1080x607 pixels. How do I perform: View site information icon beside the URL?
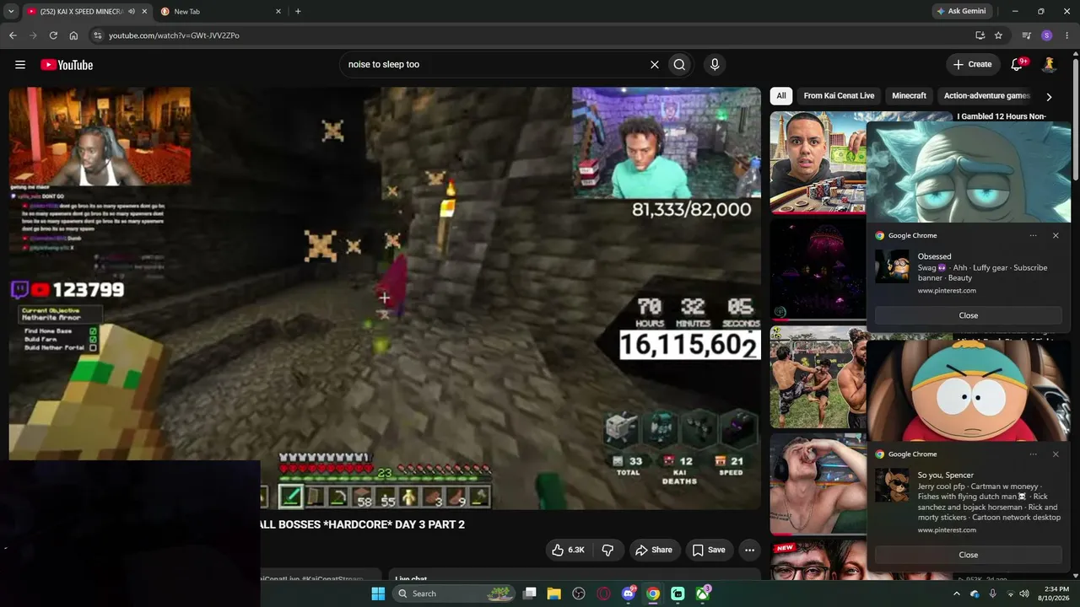(97, 35)
